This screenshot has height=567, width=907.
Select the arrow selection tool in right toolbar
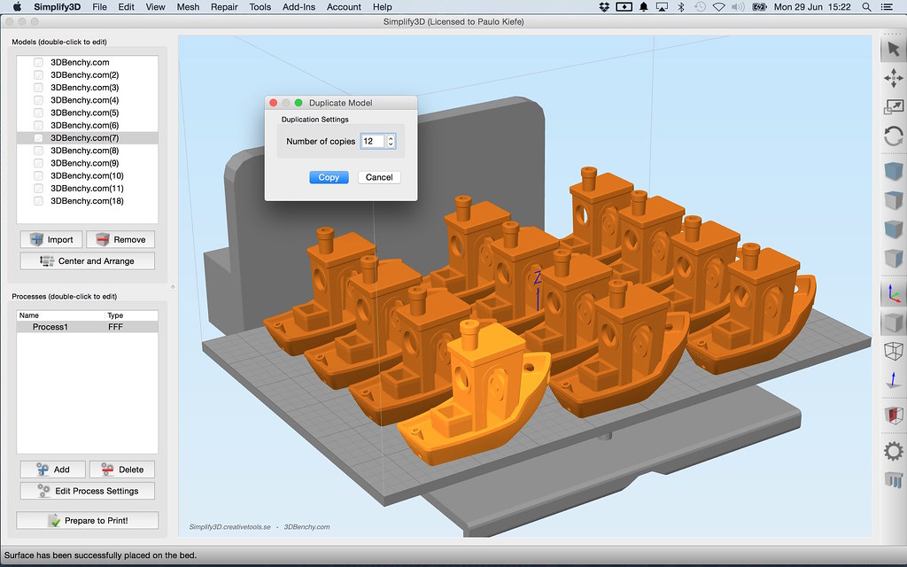[x=893, y=50]
